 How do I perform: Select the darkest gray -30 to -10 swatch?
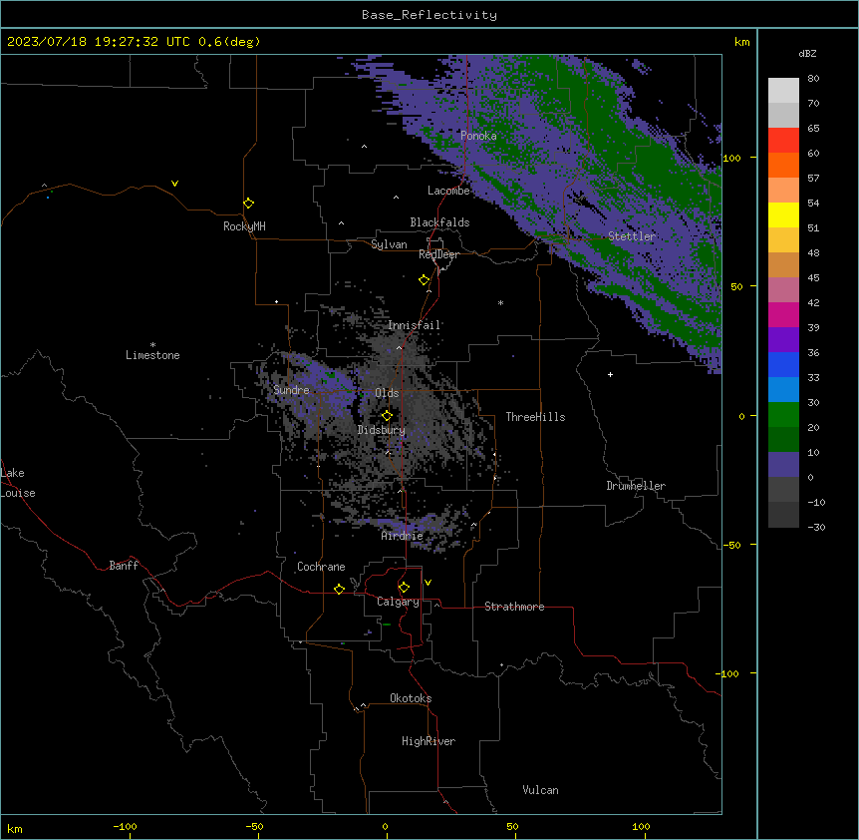(x=783, y=515)
